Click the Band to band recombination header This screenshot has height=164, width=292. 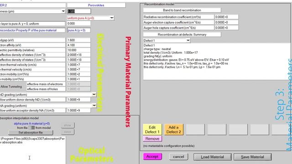182,10
